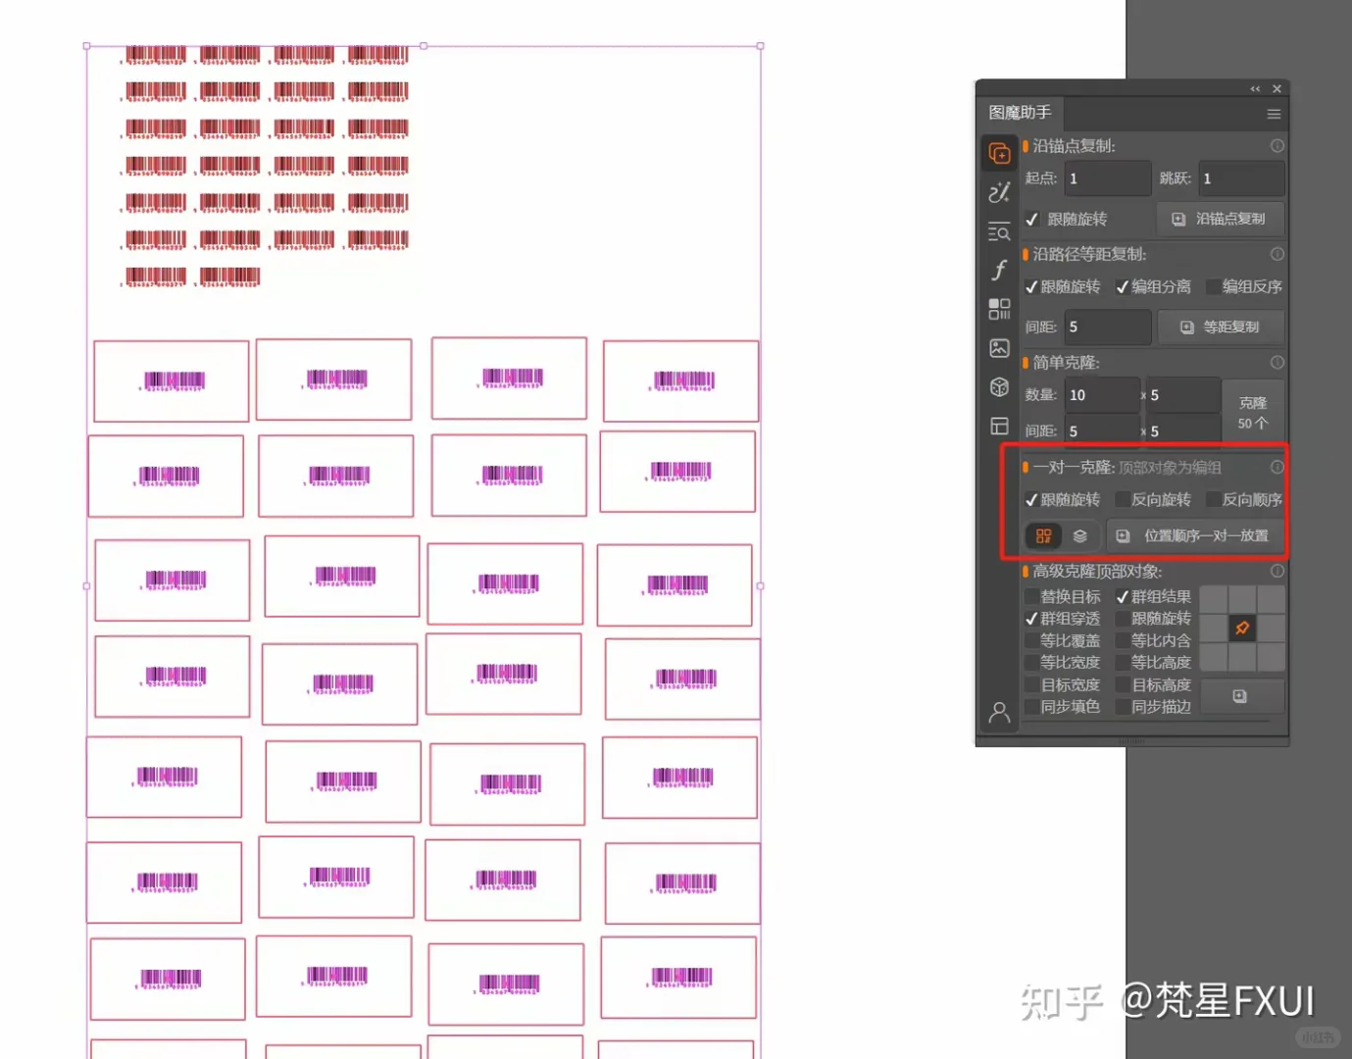The width and height of the screenshot is (1352, 1059).
Task: Open the clone/duplicate tools sidebar icon
Action: [x=999, y=154]
